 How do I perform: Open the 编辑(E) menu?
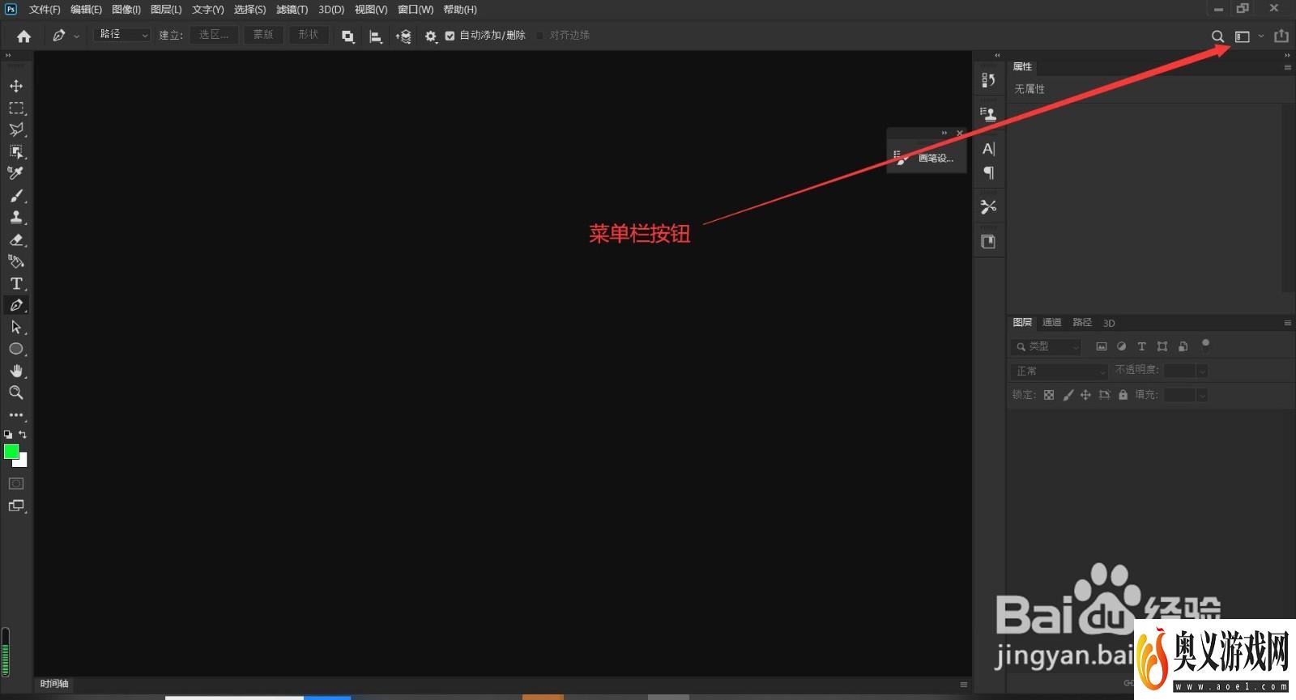pos(86,10)
